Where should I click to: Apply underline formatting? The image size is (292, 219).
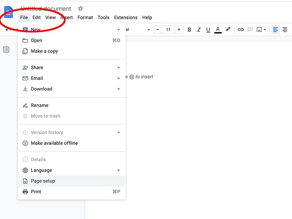[208, 30]
